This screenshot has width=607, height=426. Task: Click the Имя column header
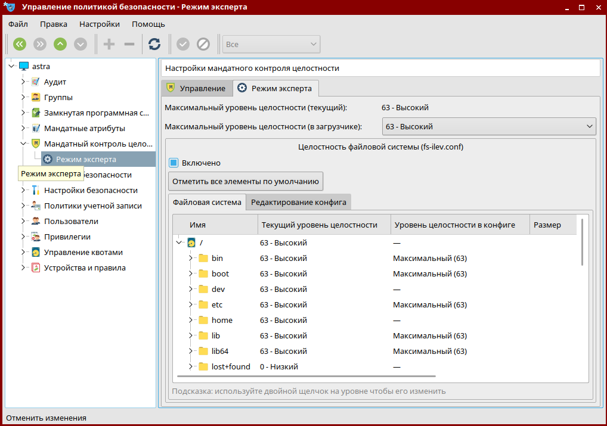[198, 225]
